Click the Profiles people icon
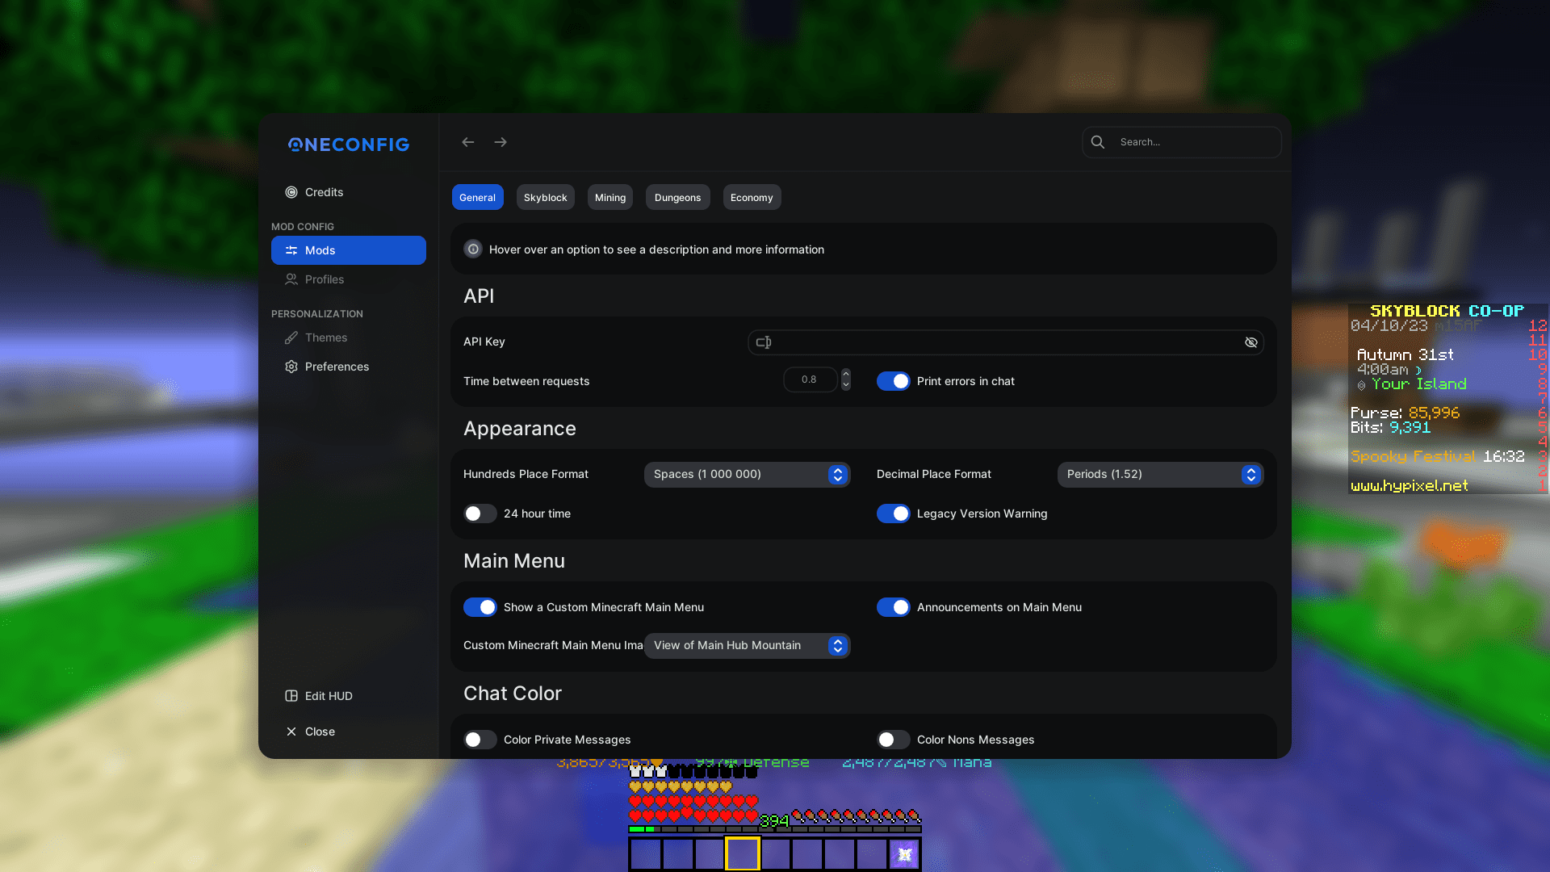 pyautogui.click(x=291, y=279)
